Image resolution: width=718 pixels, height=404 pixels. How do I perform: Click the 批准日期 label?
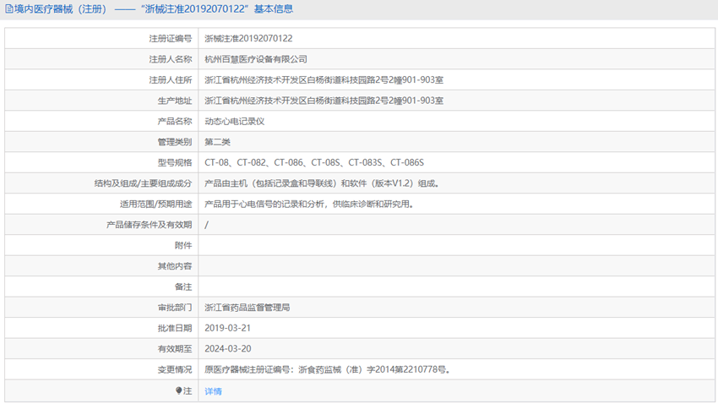[x=175, y=328]
